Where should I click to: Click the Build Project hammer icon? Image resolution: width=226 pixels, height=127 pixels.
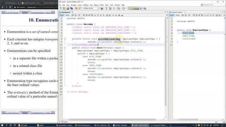click(106, 8)
